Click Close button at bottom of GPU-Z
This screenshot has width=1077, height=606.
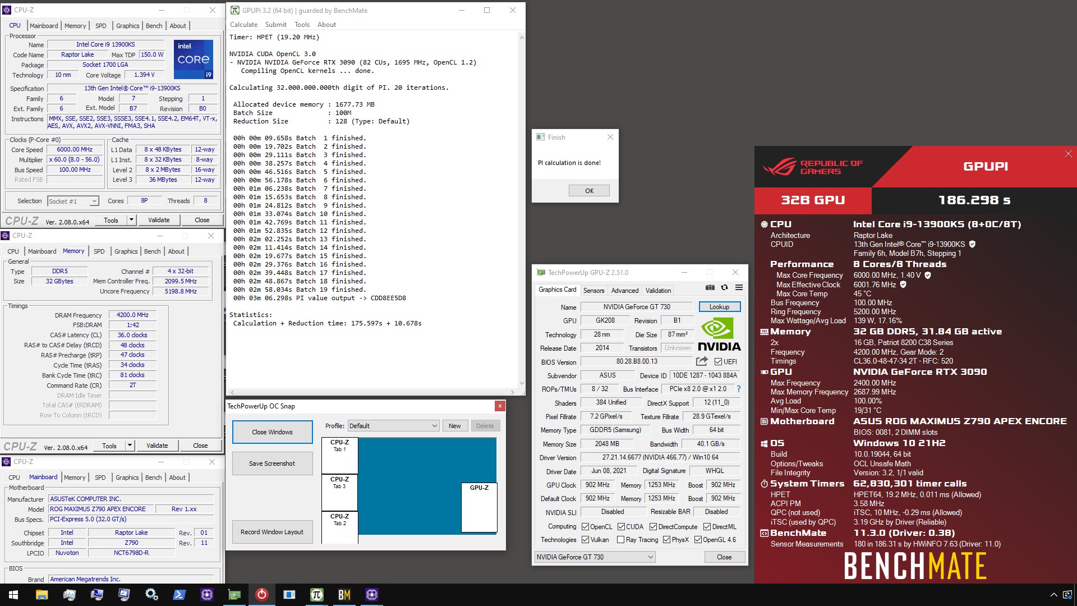tap(724, 557)
